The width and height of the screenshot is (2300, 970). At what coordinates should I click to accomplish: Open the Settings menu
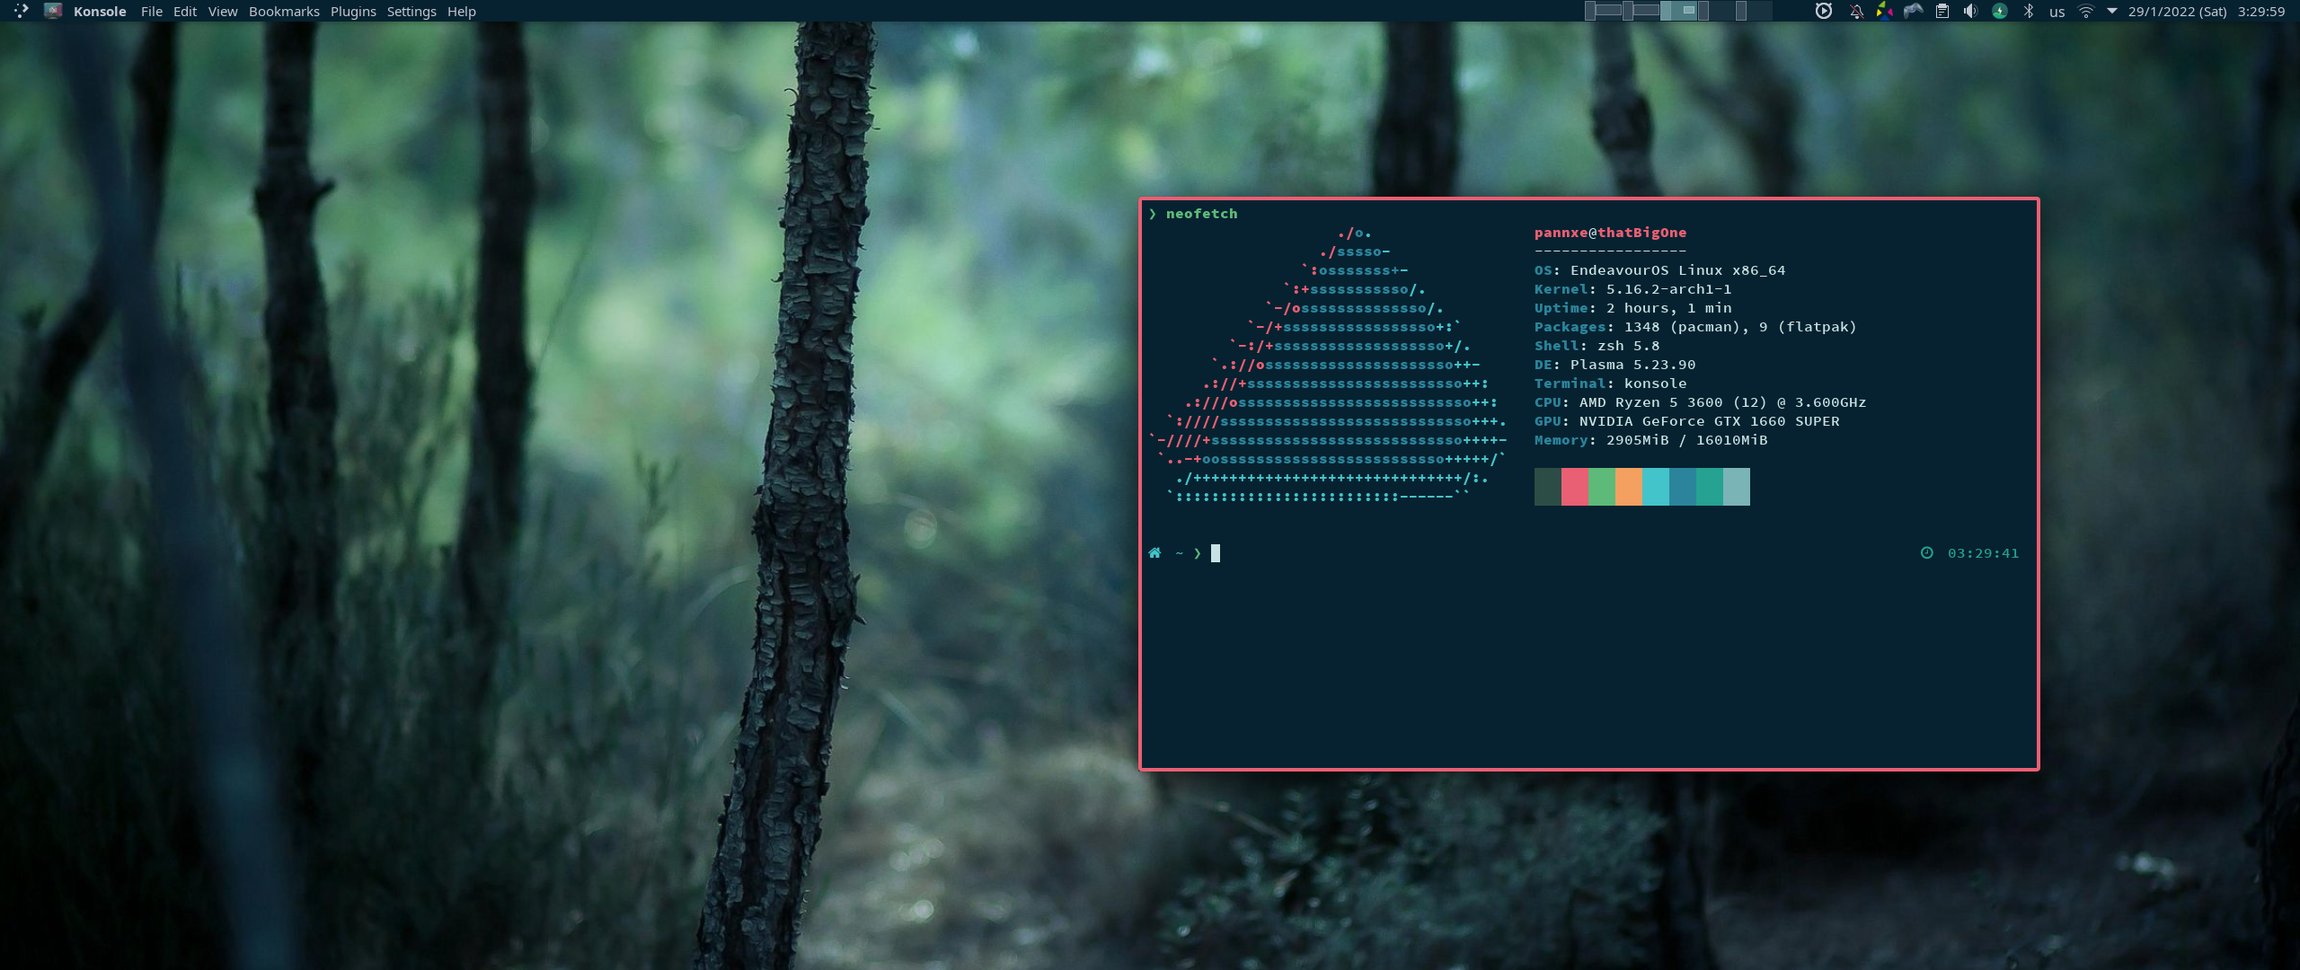point(411,12)
